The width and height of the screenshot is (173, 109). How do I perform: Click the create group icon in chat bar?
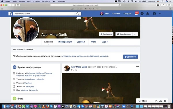[161, 101]
